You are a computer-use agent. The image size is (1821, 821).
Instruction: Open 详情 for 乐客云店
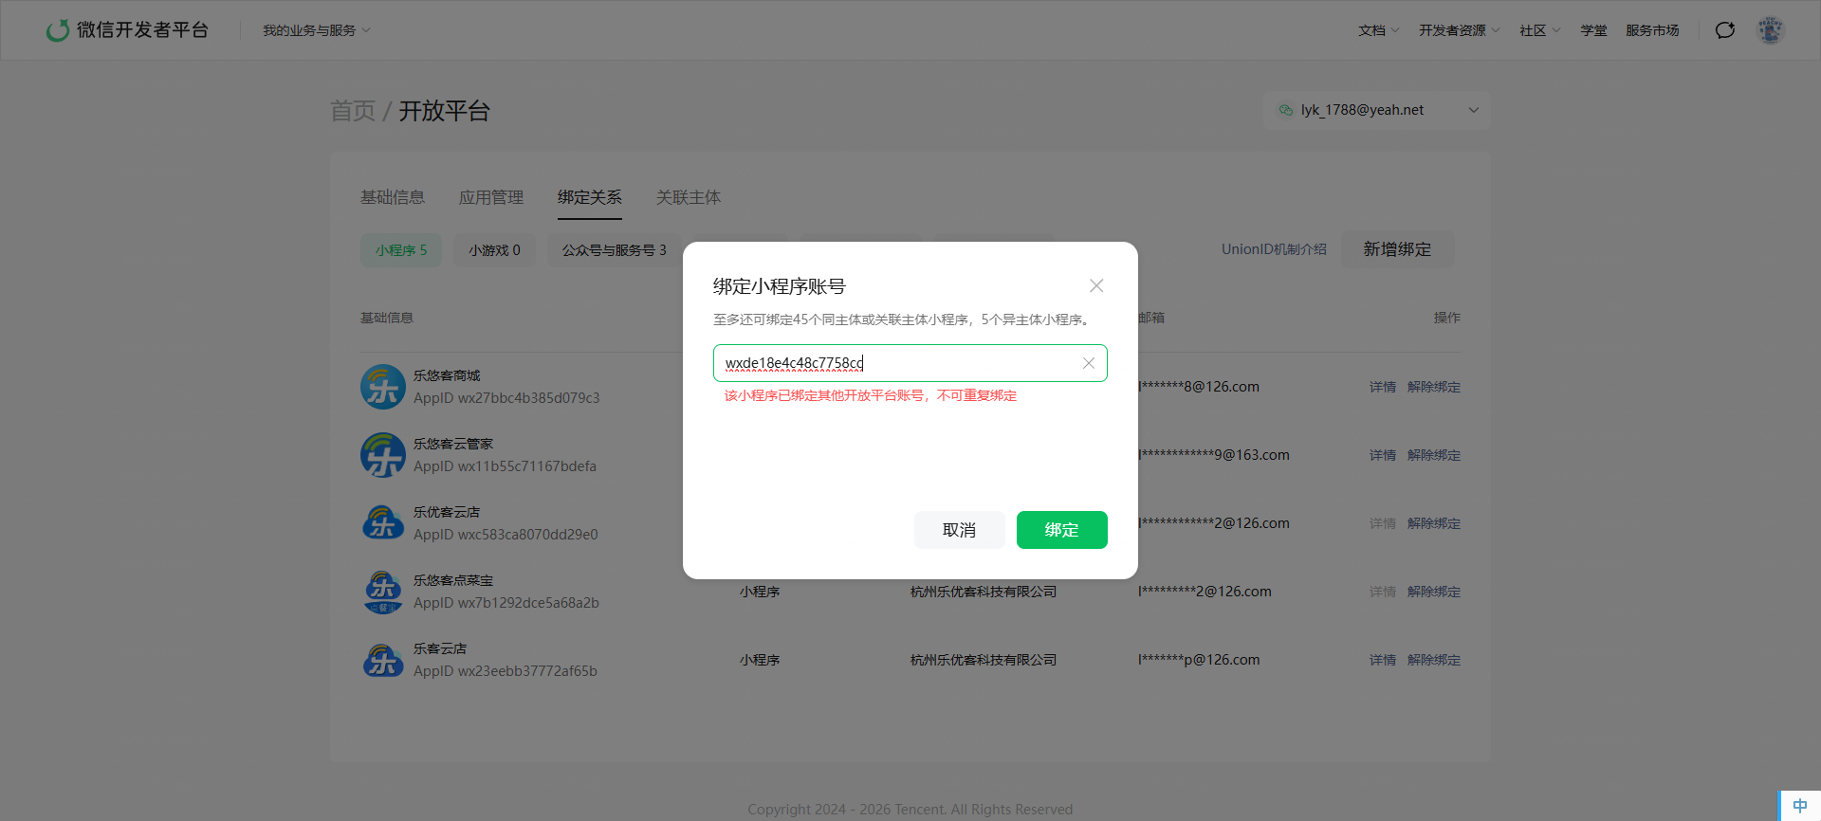click(x=1383, y=660)
